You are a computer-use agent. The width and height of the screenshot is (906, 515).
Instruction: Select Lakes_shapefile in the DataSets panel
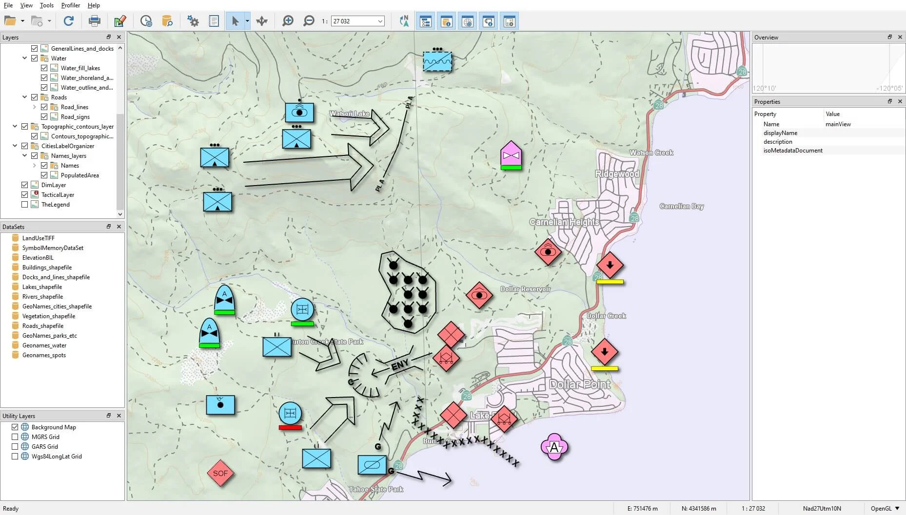tap(42, 286)
